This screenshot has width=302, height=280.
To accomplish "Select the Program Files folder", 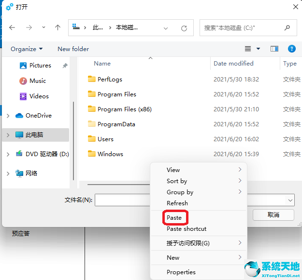I will (x=117, y=94).
